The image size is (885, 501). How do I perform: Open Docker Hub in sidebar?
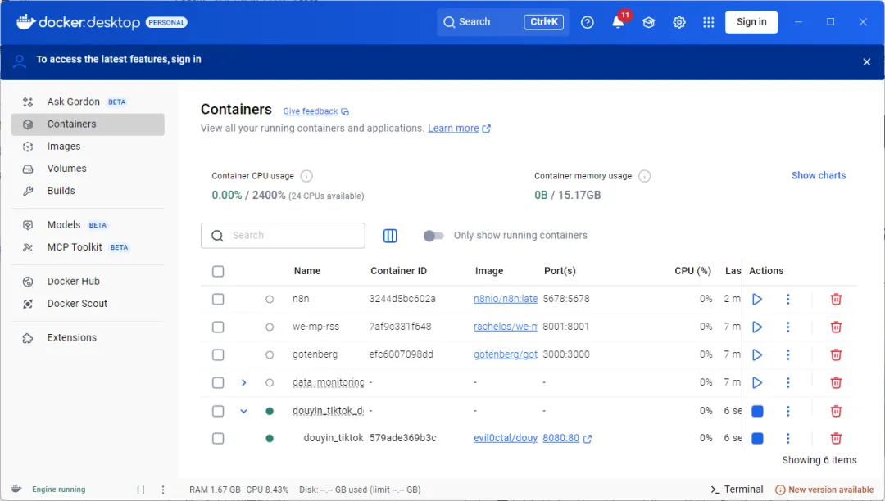click(88, 282)
